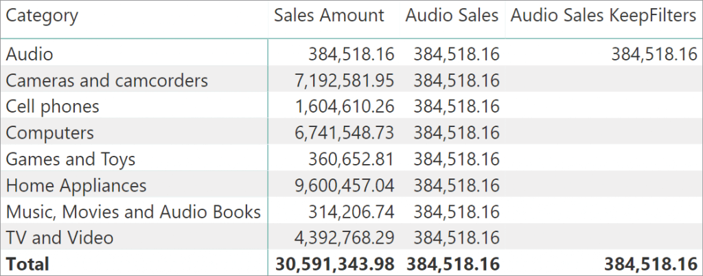Click the Total row label

click(27, 264)
